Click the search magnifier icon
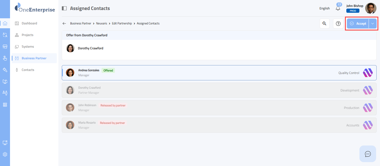Viewport: 380px width, 166px height. click(324, 24)
